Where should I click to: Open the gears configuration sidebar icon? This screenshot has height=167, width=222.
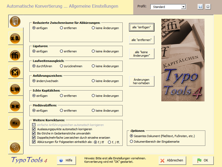15,148
